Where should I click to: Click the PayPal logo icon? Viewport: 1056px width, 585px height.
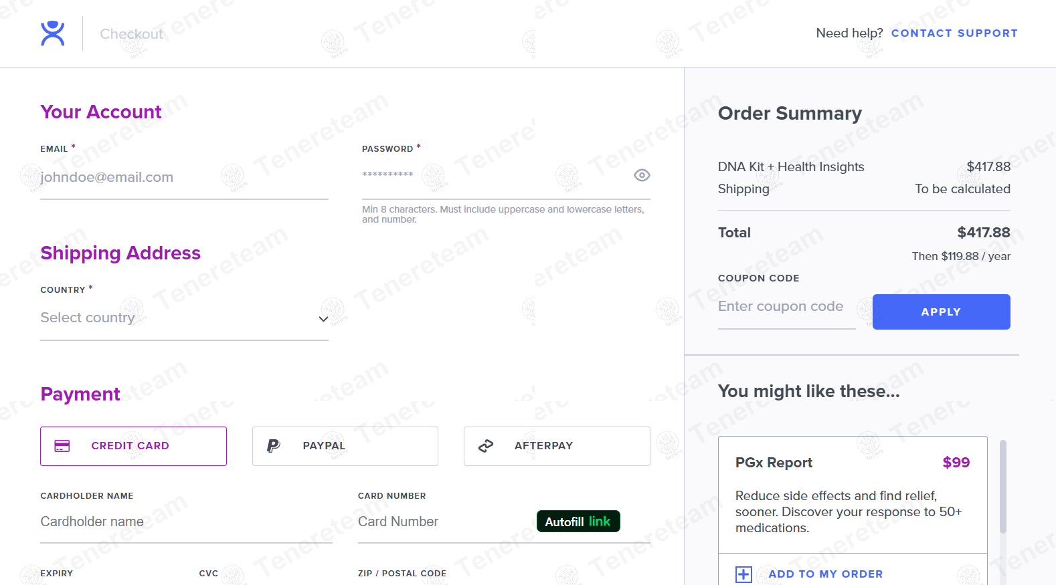click(273, 446)
